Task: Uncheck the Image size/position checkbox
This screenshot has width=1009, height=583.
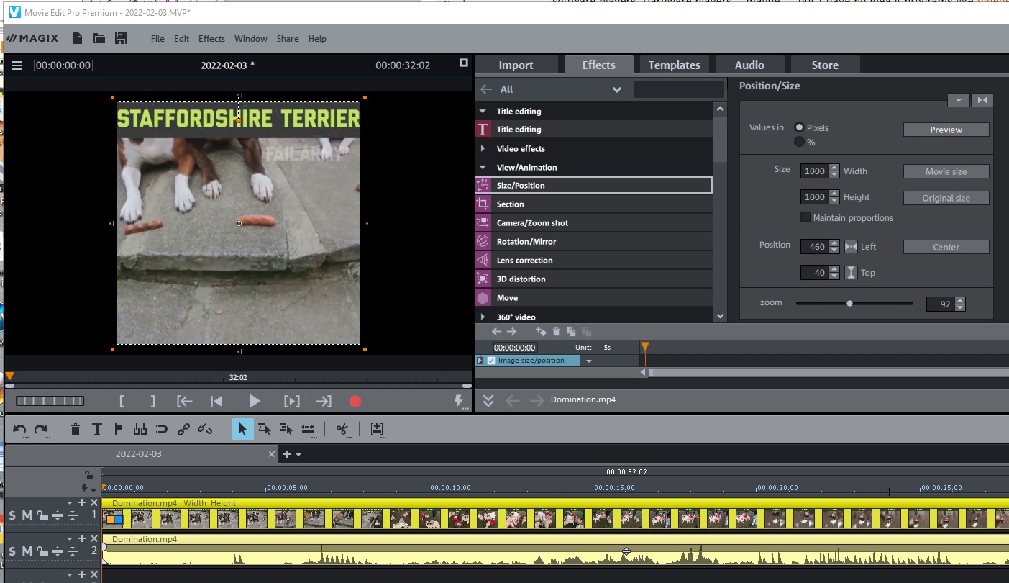Action: pos(491,361)
